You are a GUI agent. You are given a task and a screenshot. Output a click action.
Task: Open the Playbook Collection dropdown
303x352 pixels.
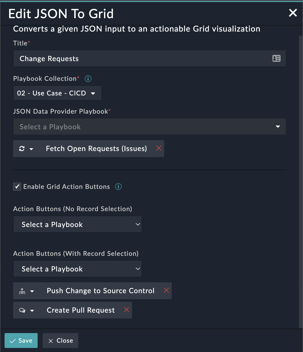(x=57, y=93)
